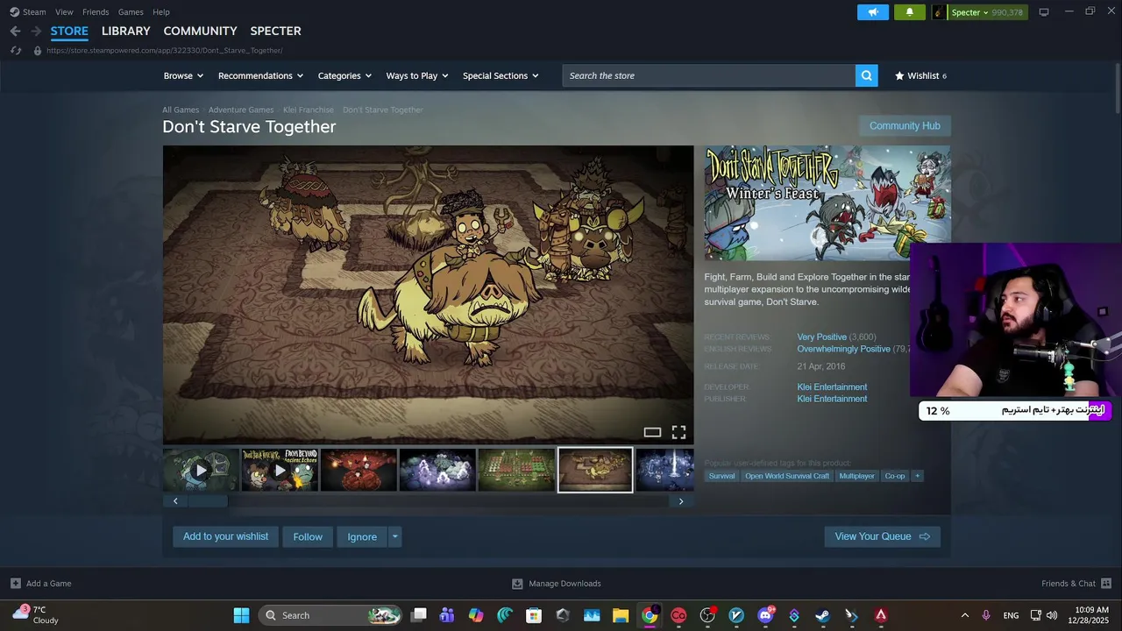The width and height of the screenshot is (1122, 631).
Task: Open Friends & Chat panel
Action: tap(1076, 583)
